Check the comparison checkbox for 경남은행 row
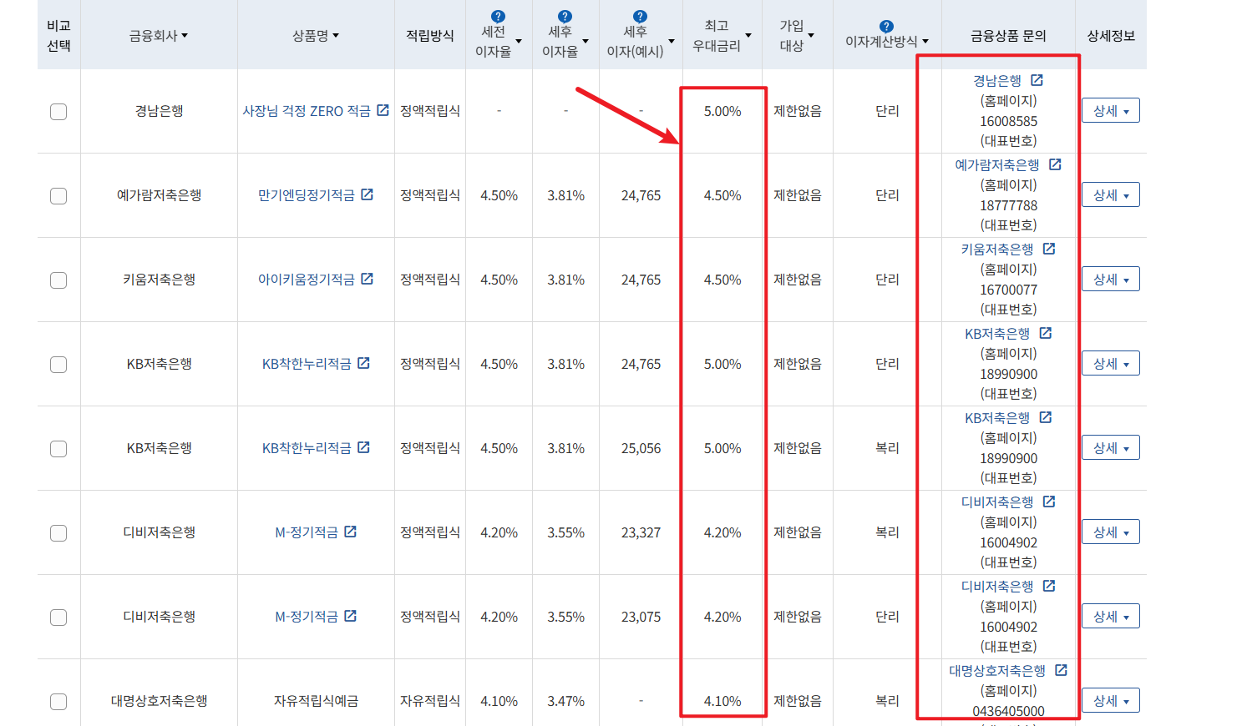Screen dimensions: 1237x726 tap(58, 111)
